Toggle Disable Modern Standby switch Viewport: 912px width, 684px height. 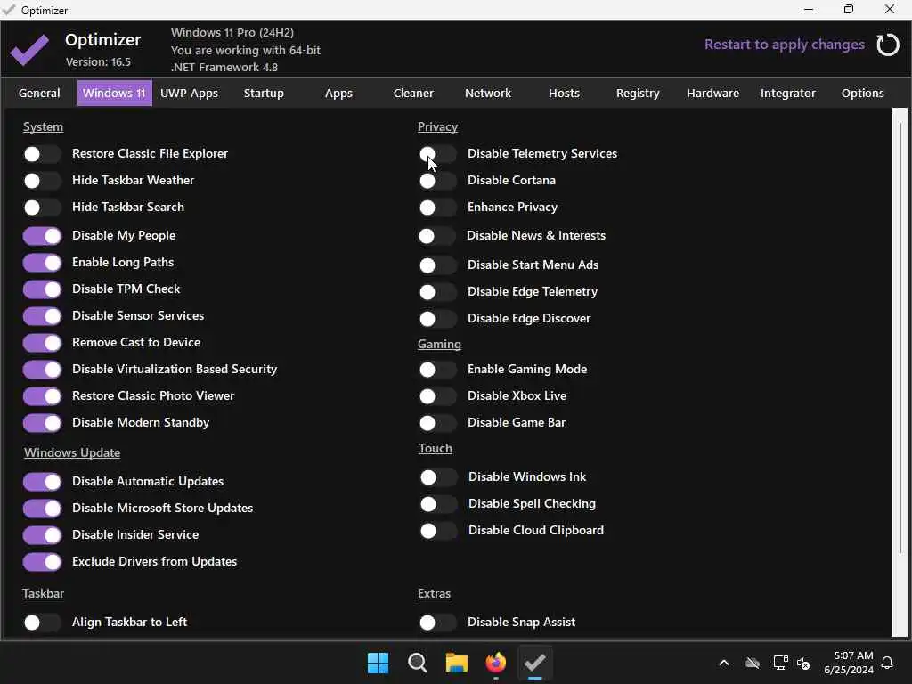coord(42,423)
